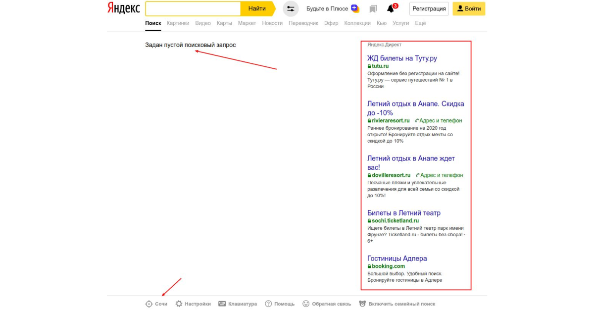The width and height of the screenshot is (594, 312).
Task: Open the sochi.ticketland.ru domain link
Action: pyautogui.click(x=395, y=220)
